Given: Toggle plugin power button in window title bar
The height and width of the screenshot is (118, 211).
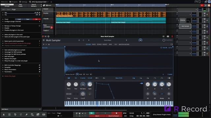Looking at the screenshot, I should 48,36.
